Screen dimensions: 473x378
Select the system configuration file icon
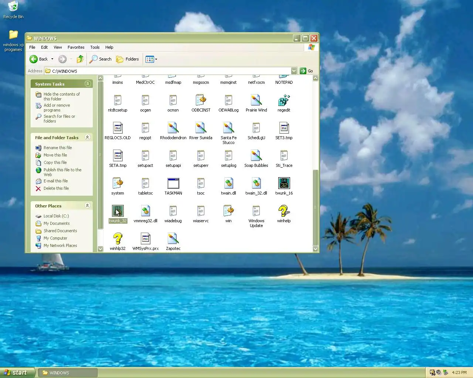point(118,183)
